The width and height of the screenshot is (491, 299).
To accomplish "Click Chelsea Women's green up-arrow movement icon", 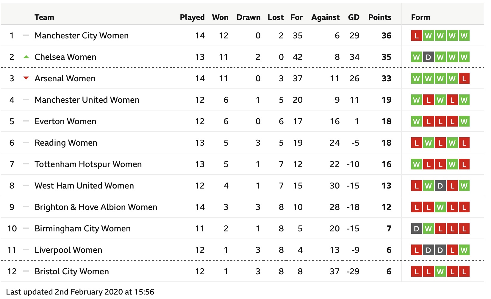I will 26,57.
